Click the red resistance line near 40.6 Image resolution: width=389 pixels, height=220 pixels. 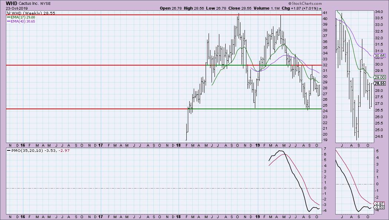164,15
